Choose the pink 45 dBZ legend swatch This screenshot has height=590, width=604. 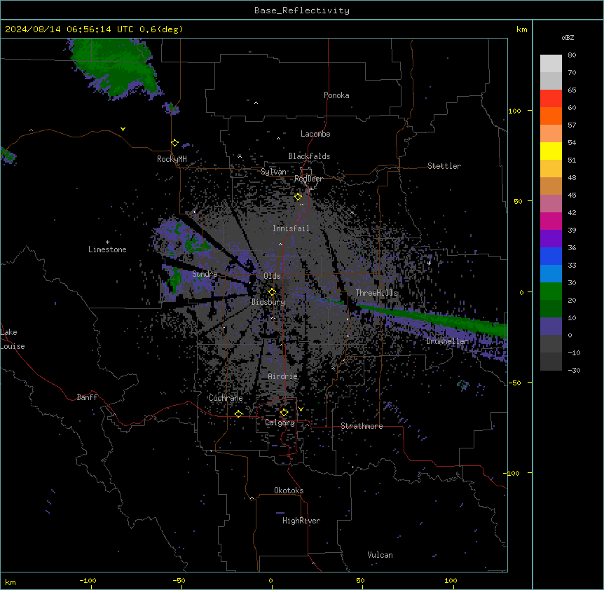(551, 204)
